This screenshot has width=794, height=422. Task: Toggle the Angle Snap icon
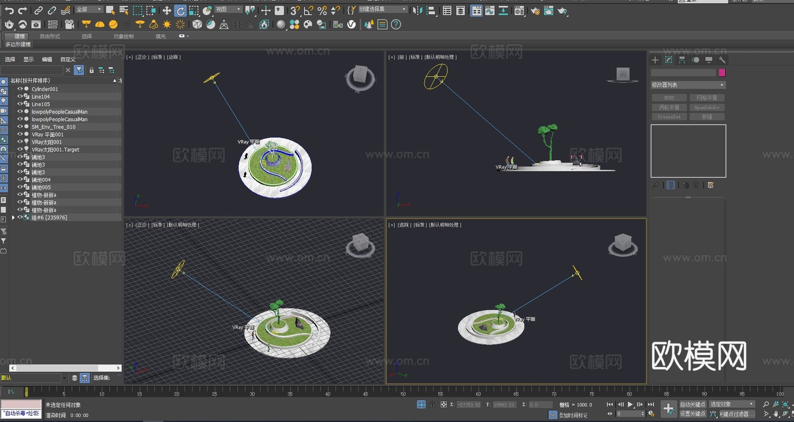click(x=309, y=11)
